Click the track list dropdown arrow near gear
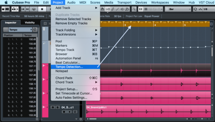 point(76,119)
